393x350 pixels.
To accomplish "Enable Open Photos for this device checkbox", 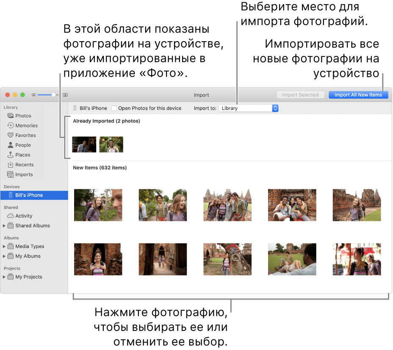I will tap(114, 108).
